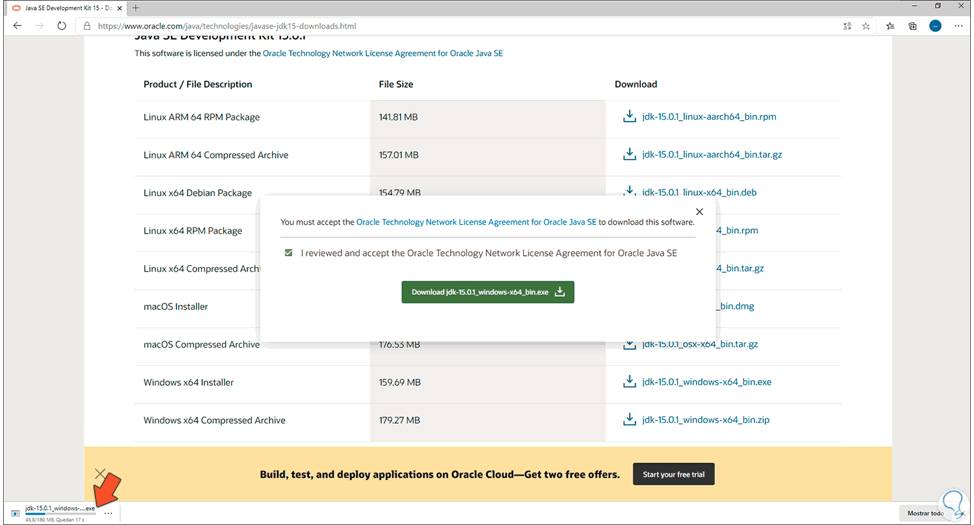This screenshot has height=525, width=974.
Task: Uncheck the license agreement acceptance checkbox
Action: [x=288, y=253]
